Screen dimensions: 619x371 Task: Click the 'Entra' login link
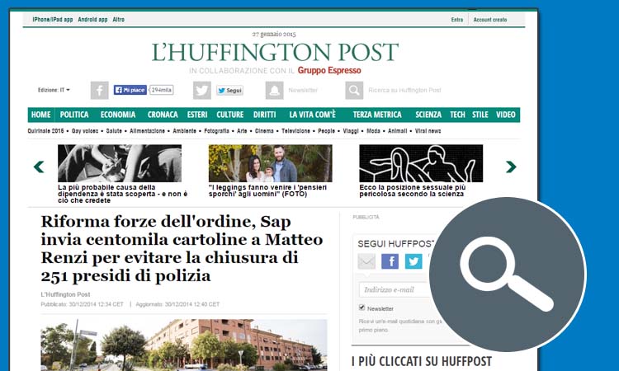click(x=457, y=20)
